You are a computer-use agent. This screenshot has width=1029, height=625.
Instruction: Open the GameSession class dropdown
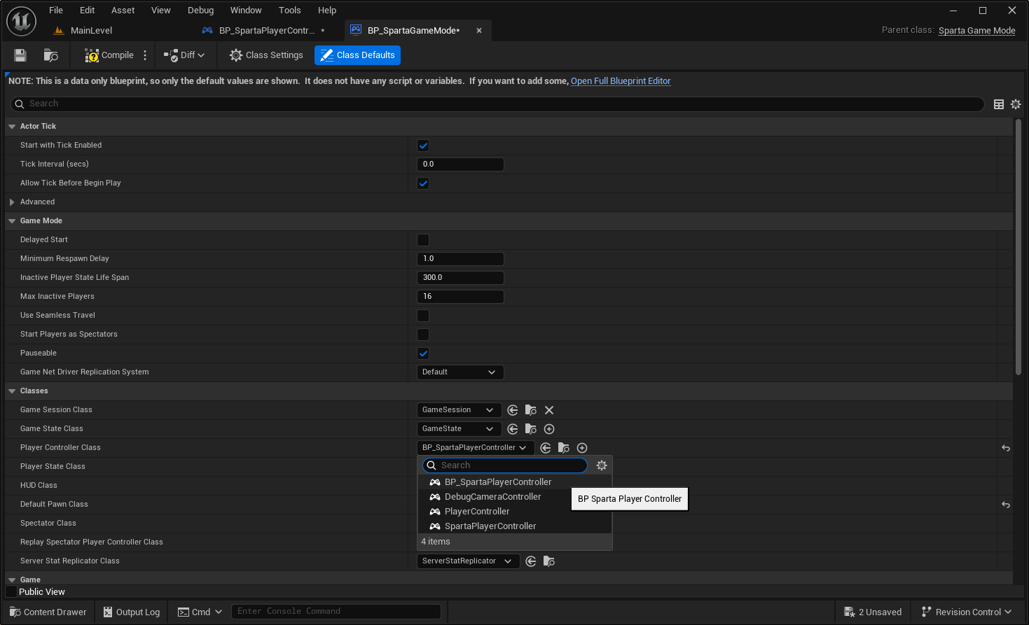click(459, 410)
